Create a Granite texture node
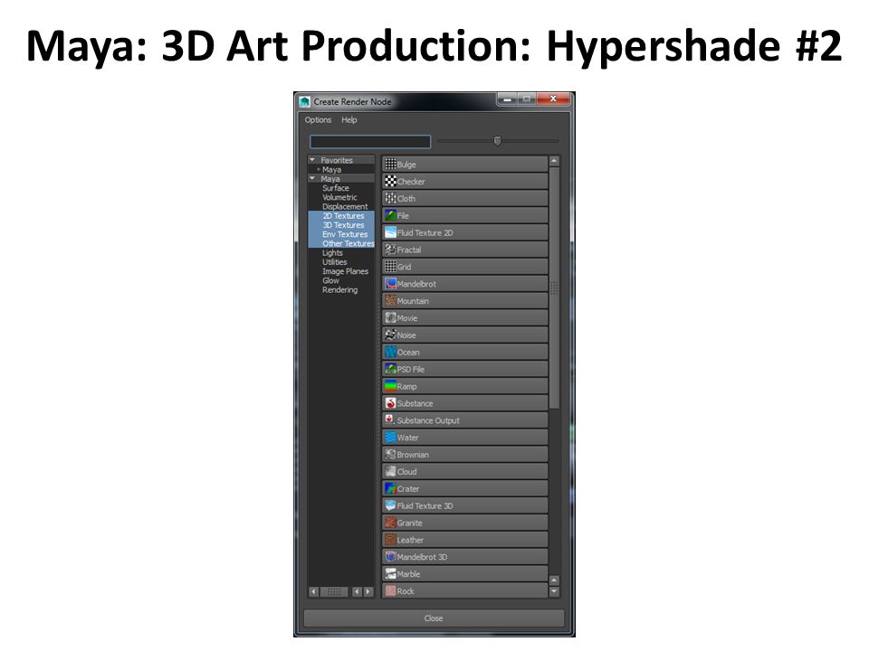 (464, 524)
